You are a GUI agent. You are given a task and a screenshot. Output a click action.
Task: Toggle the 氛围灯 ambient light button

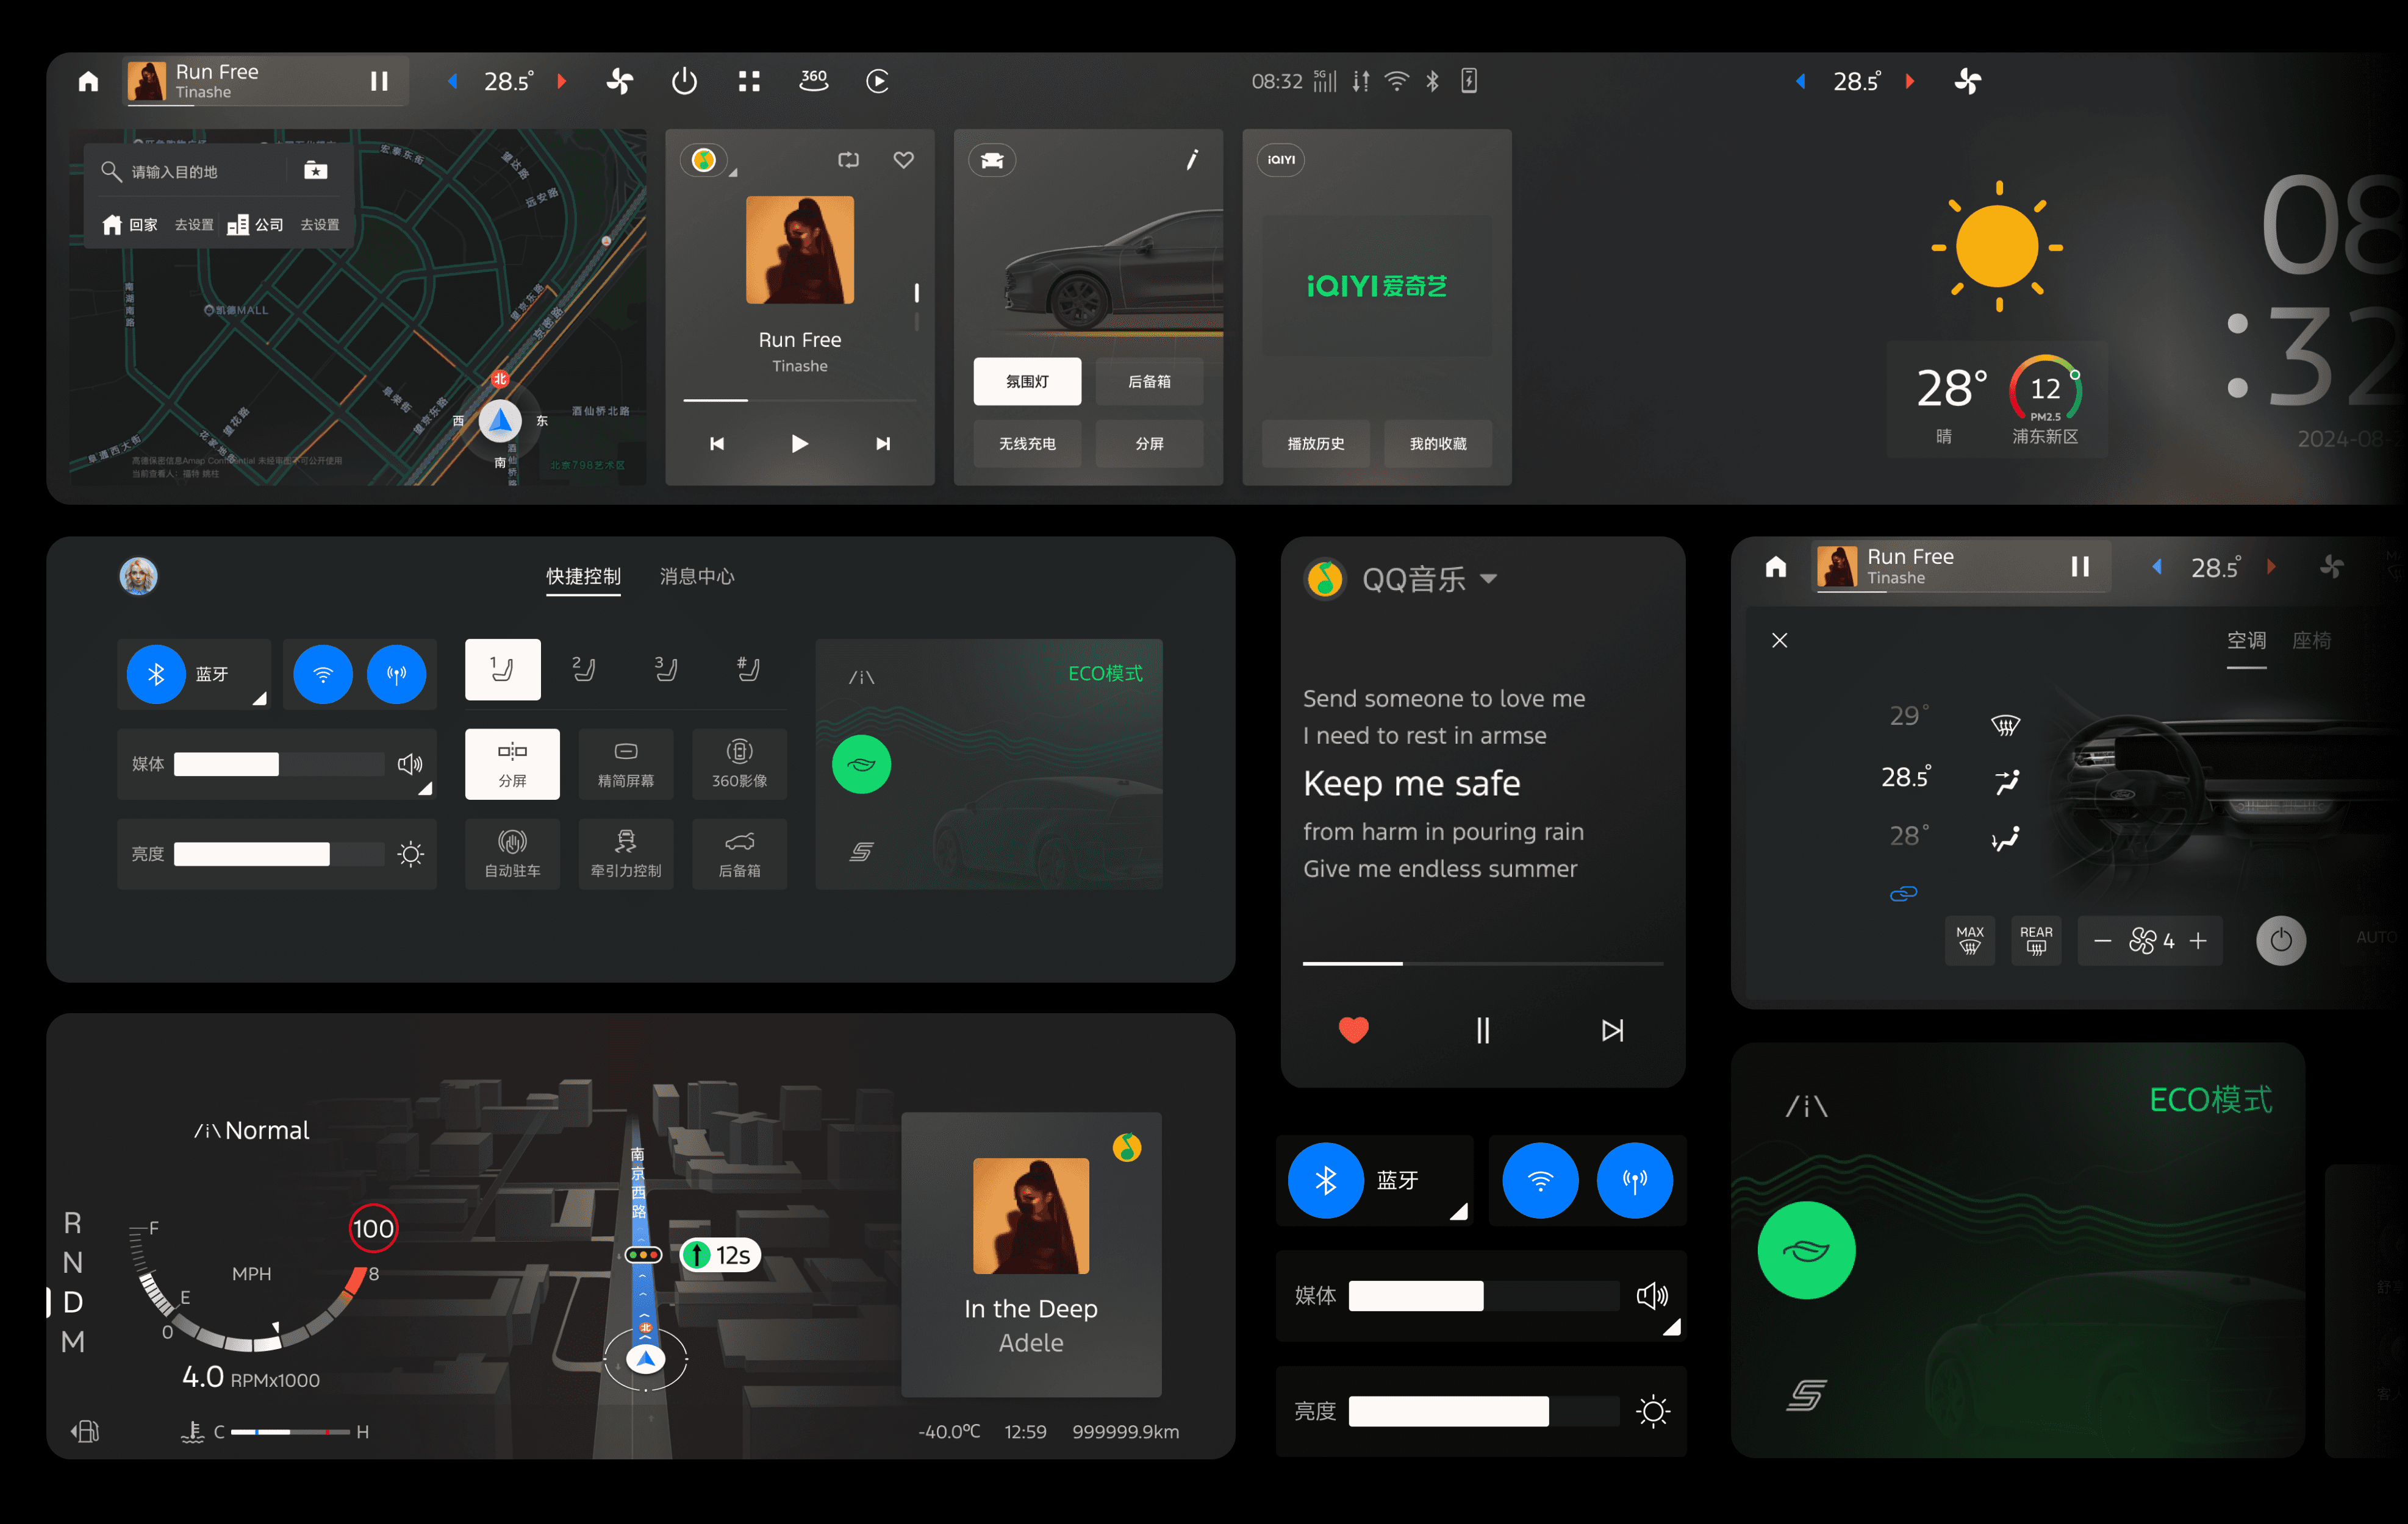[1027, 382]
